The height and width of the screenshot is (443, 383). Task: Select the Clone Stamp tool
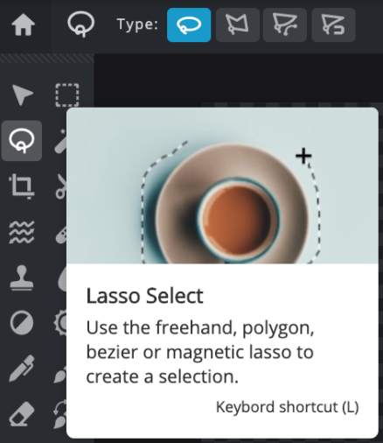(22, 278)
